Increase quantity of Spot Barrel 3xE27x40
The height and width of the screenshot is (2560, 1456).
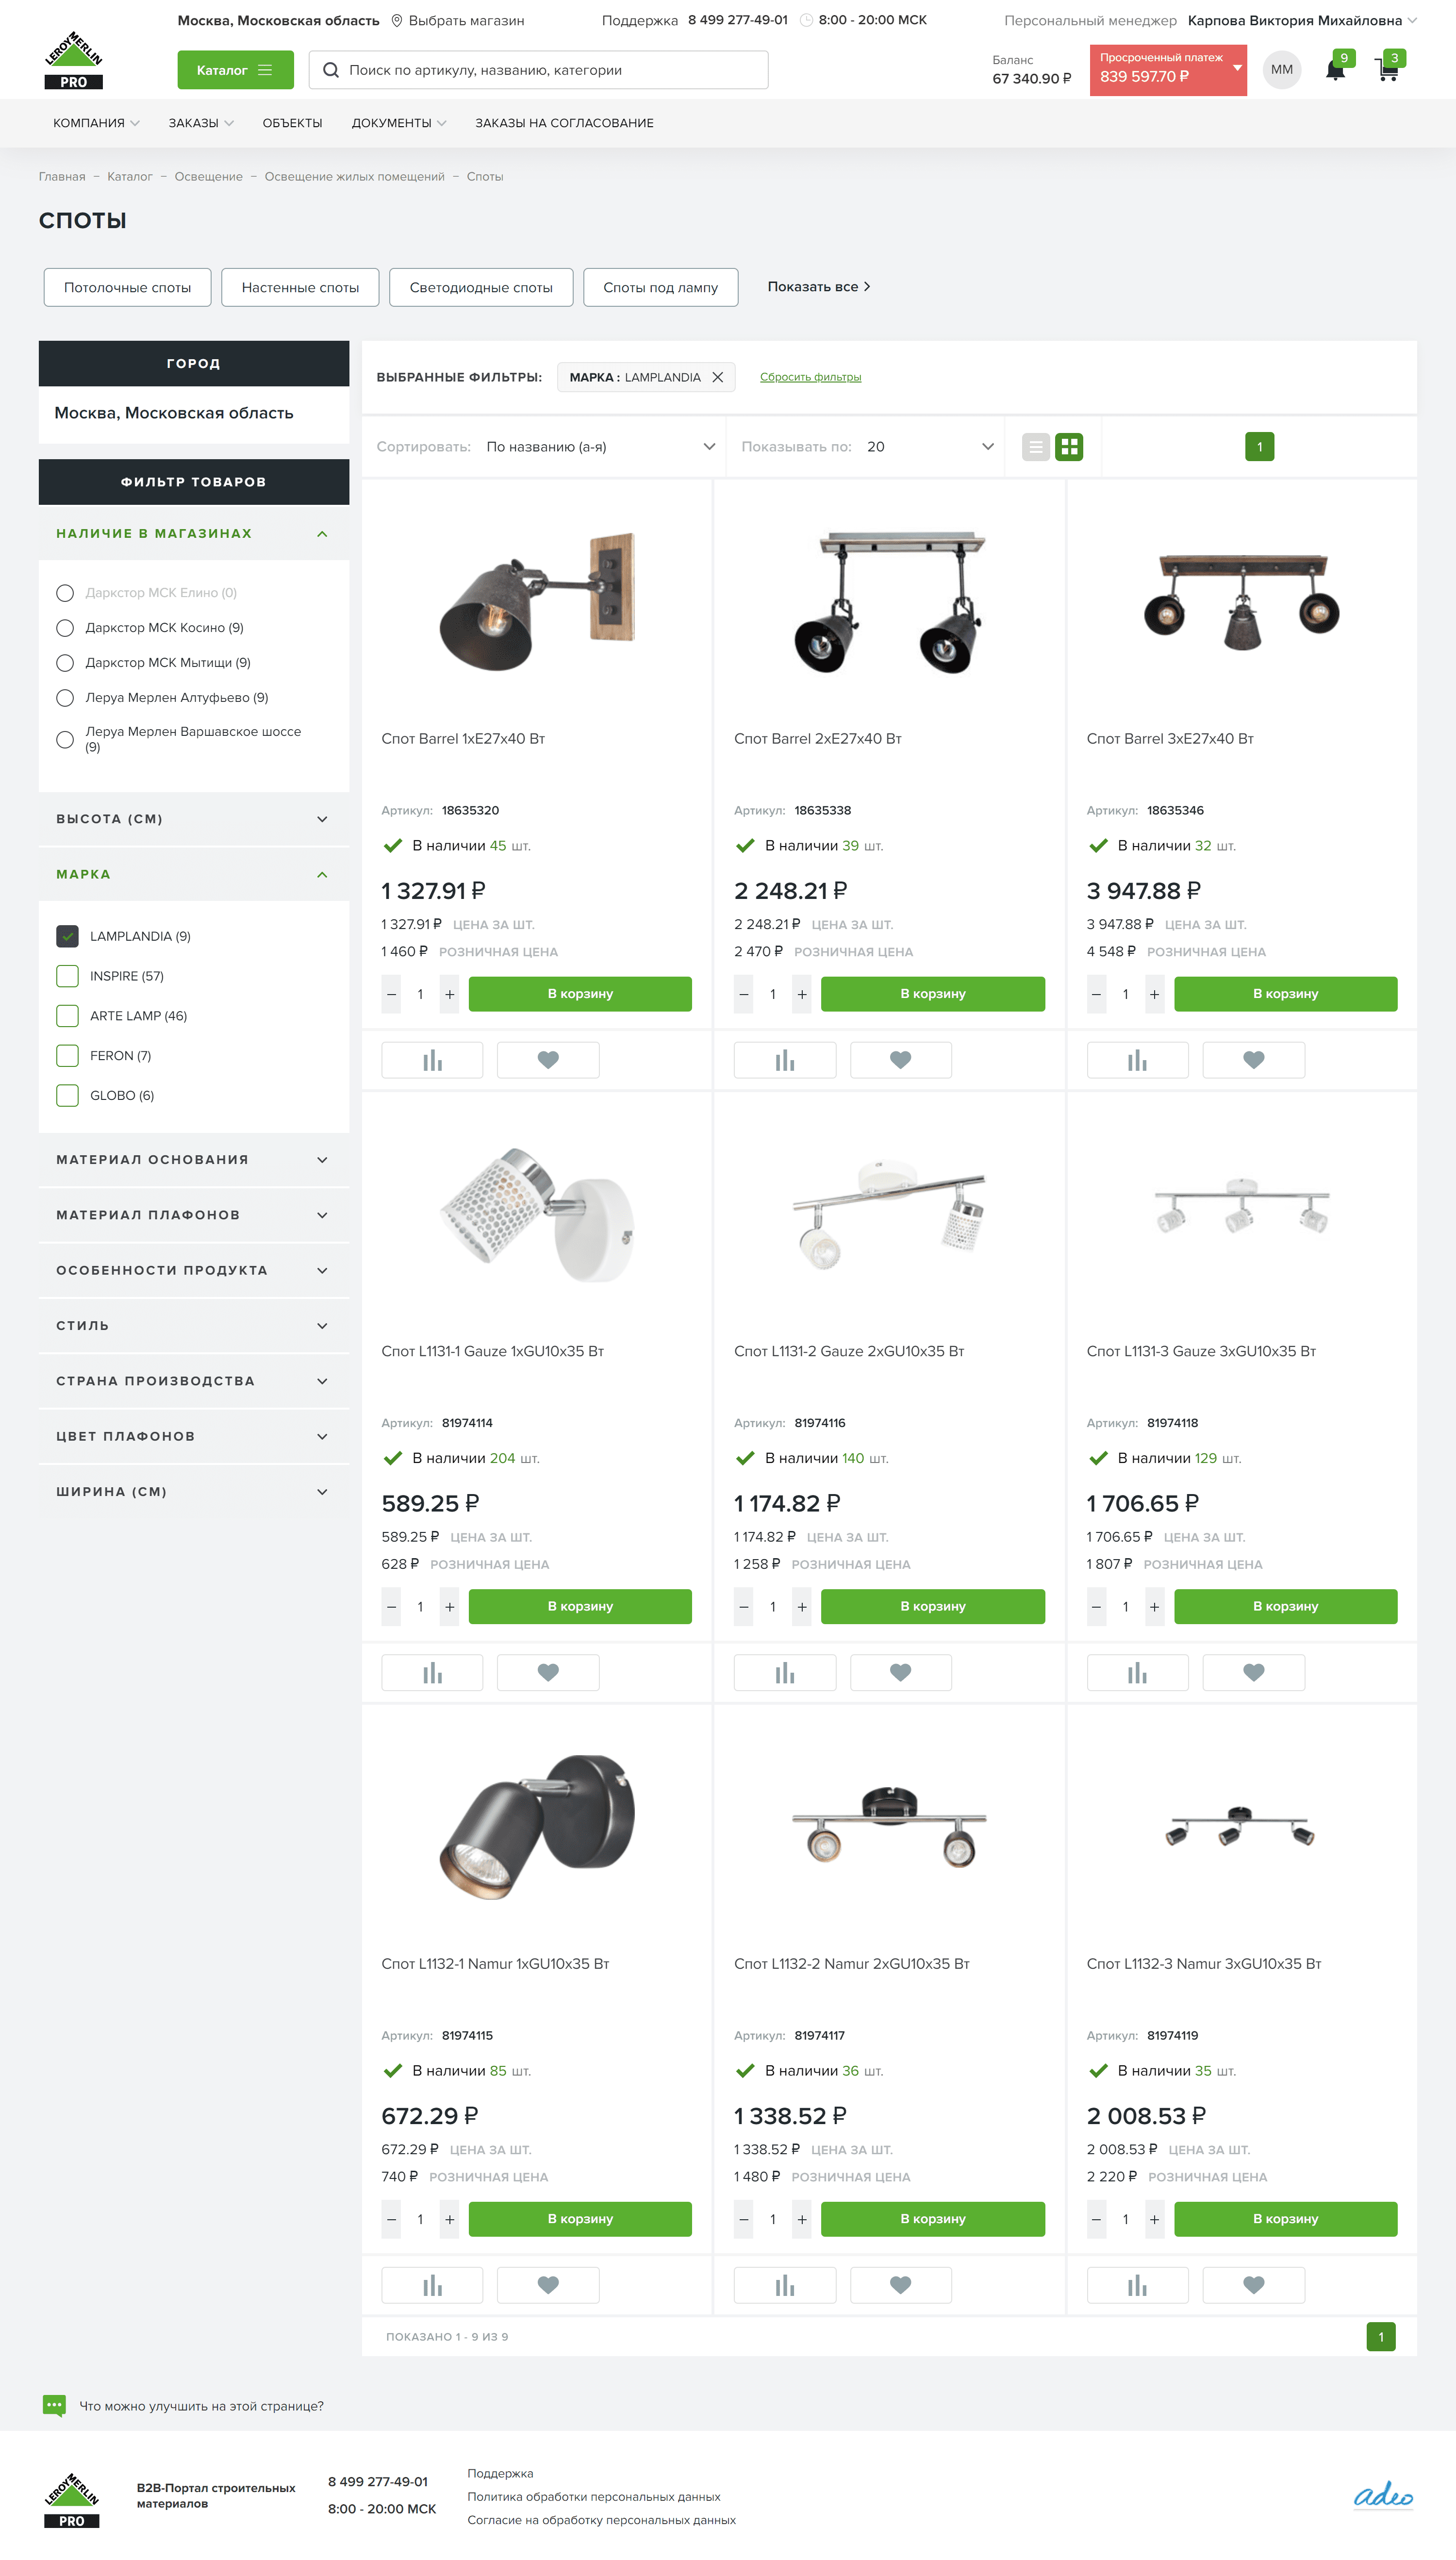[1154, 994]
